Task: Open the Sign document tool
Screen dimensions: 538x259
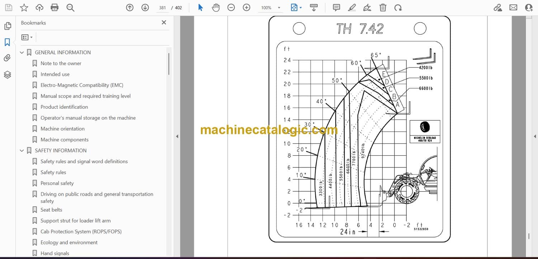Action: (367, 8)
